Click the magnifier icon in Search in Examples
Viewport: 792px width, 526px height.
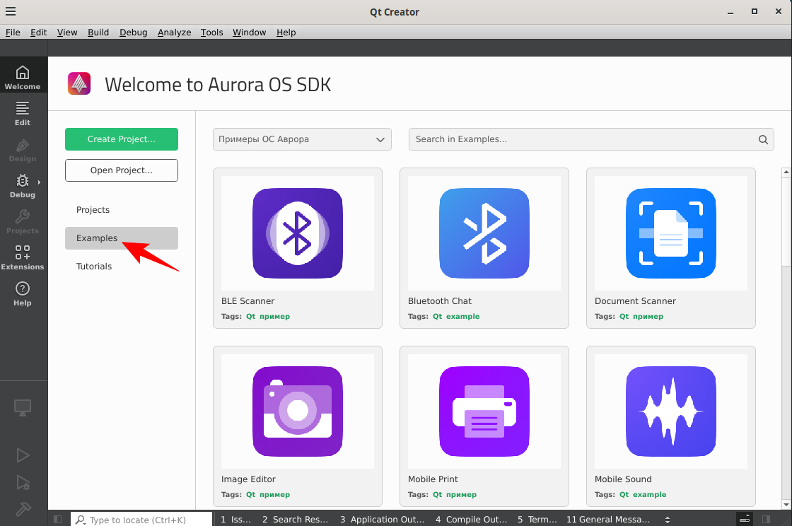(763, 139)
